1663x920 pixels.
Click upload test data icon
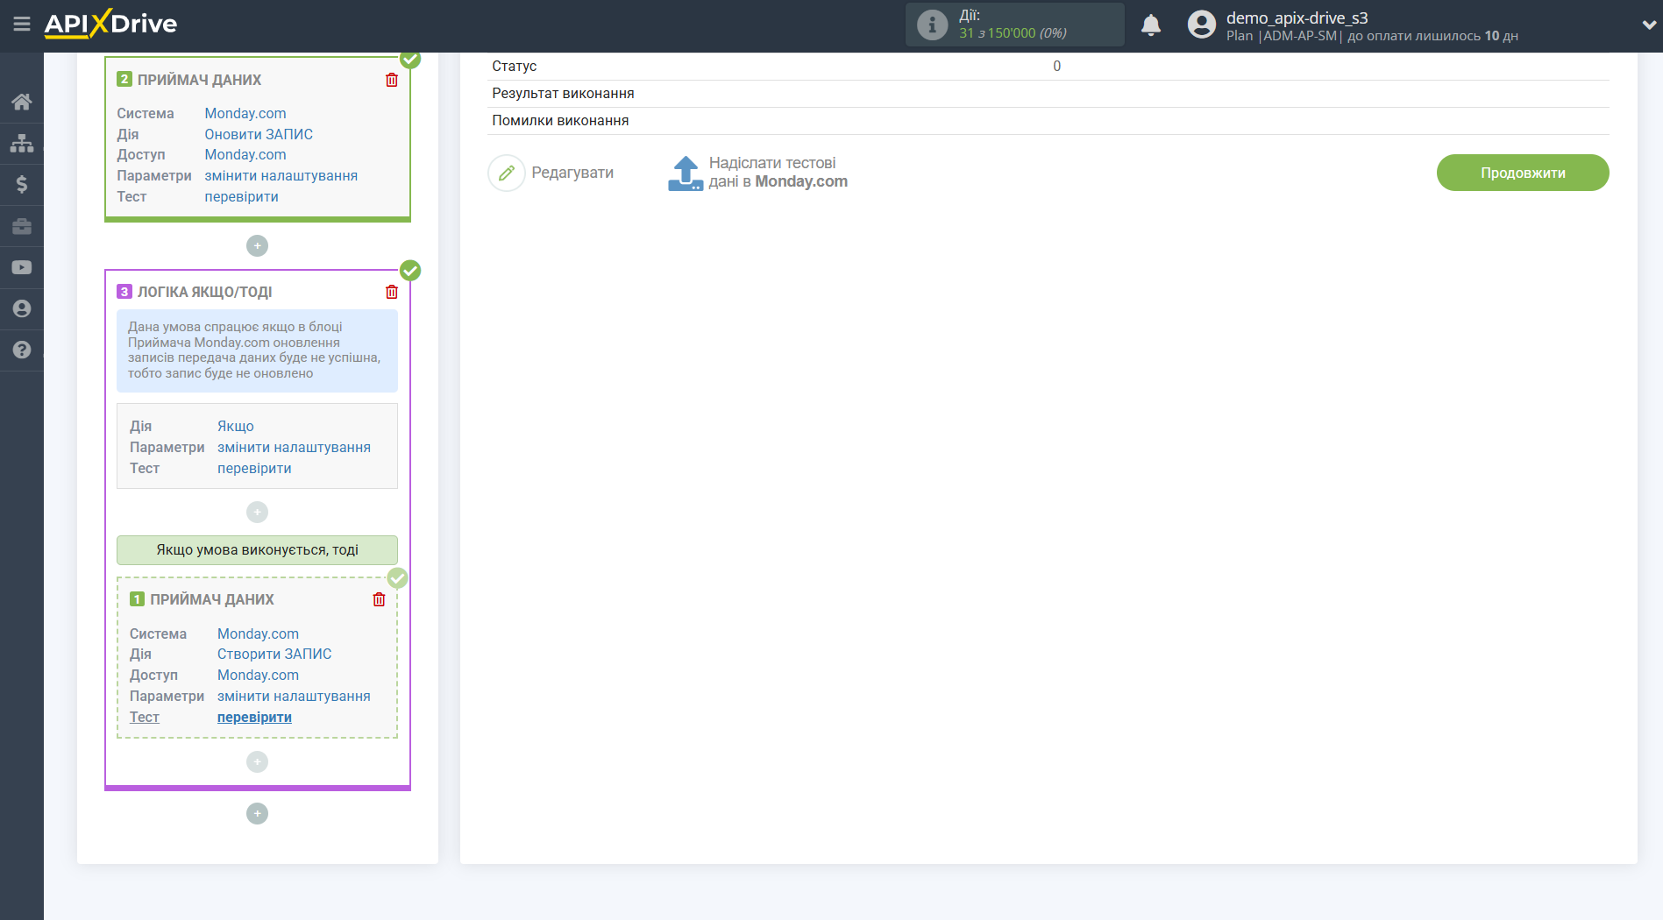[x=686, y=173]
